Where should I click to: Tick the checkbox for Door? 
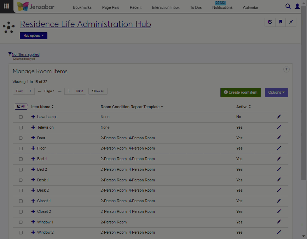coord(21,138)
